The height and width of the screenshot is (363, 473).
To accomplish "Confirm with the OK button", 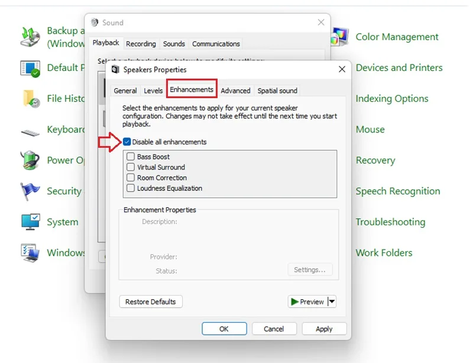I will pyautogui.click(x=224, y=329).
